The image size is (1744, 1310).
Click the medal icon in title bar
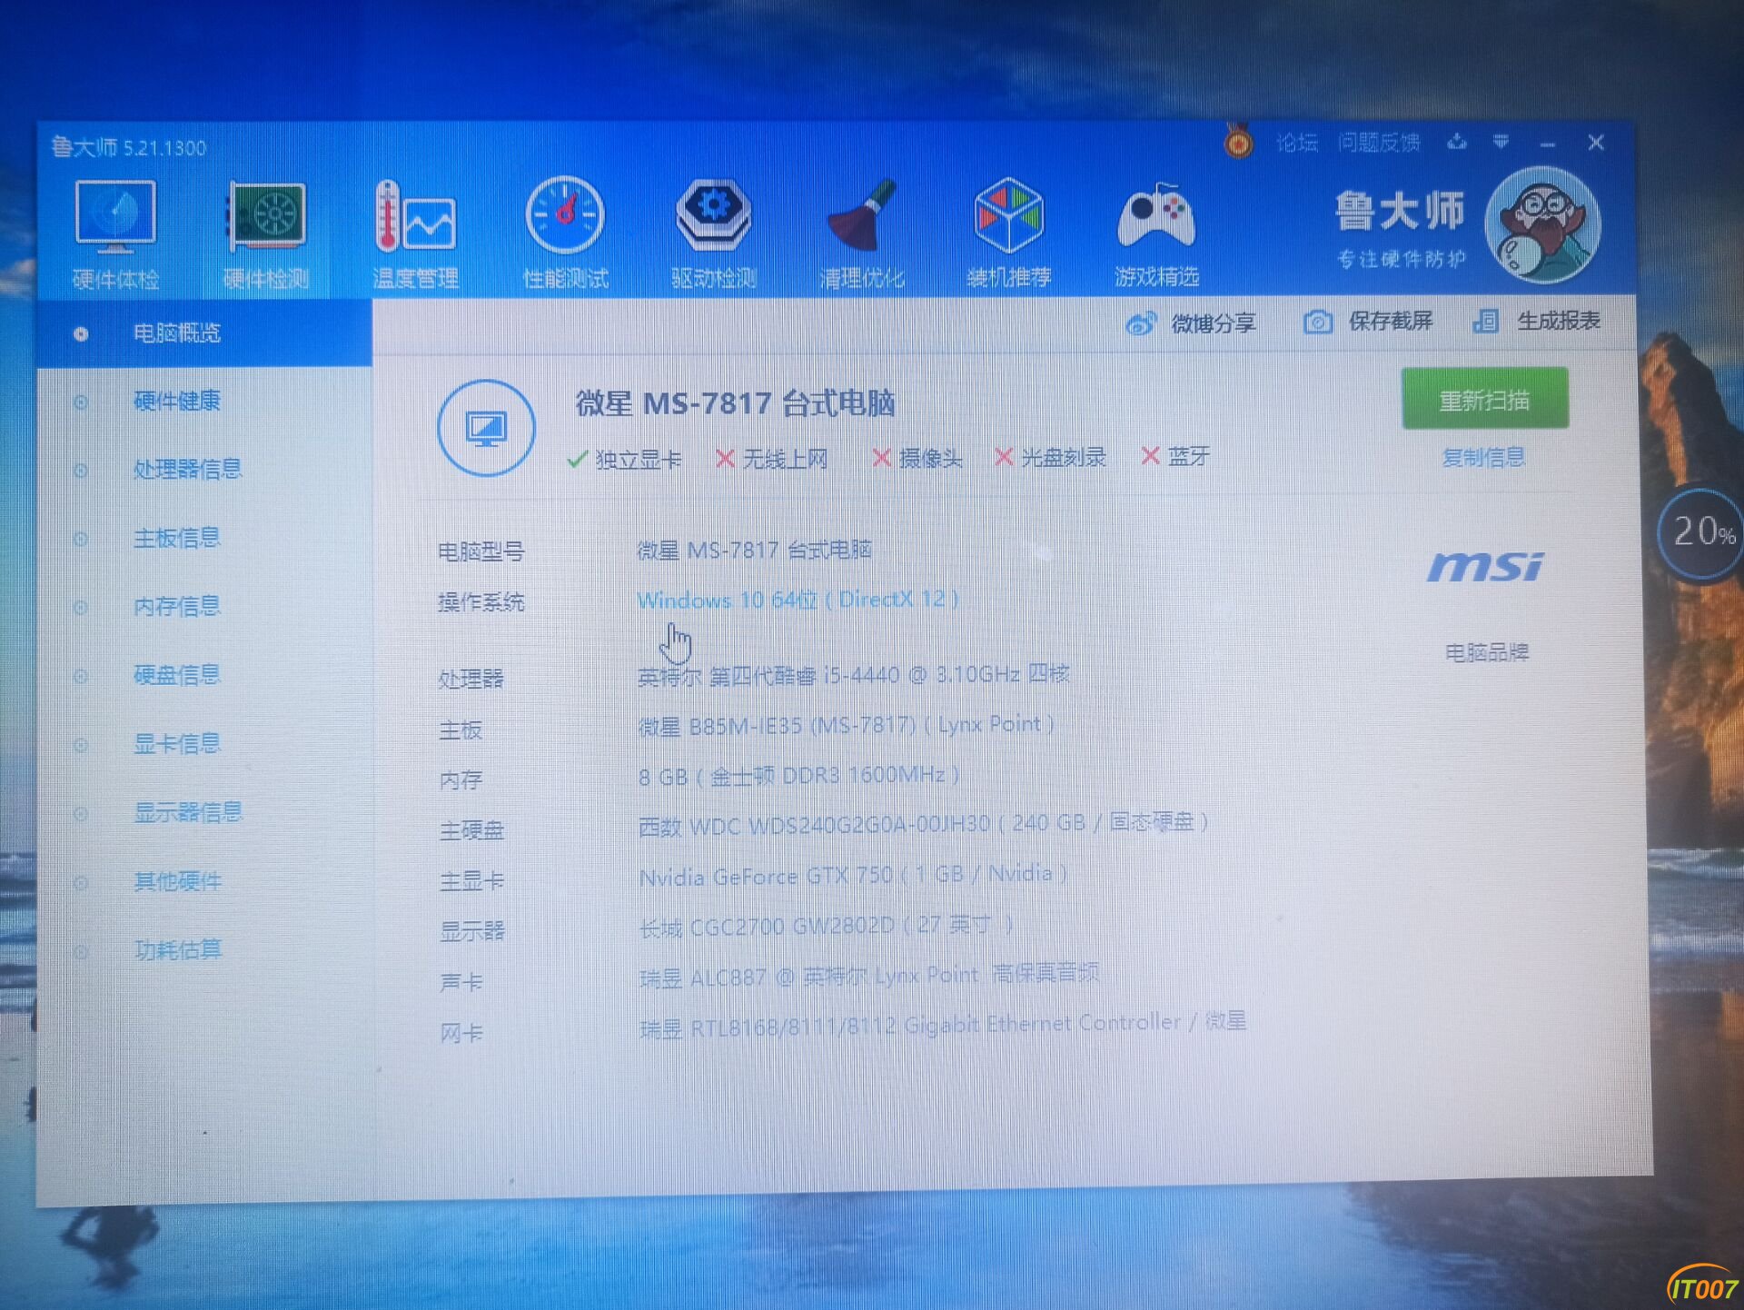coord(1238,142)
